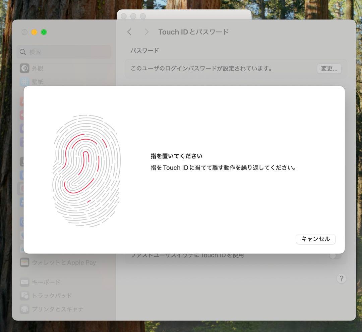Click the trackpad icon in the sidebar
362x332 pixels.
[24, 295]
